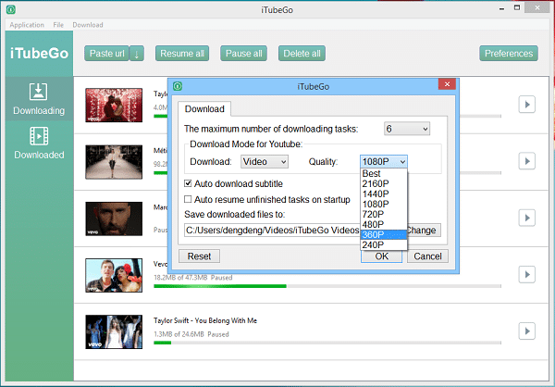Image resolution: width=555 pixels, height=387 pixels.
Task: Click the iTubeGo app icon in main title bar
Action: pos(11,9)
